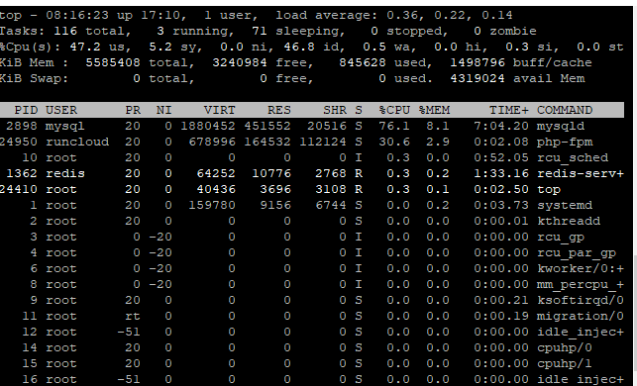Viewport: 637px width, 386px height.
Task: Click the 112124 SHR value
Action: click(323, 143)
